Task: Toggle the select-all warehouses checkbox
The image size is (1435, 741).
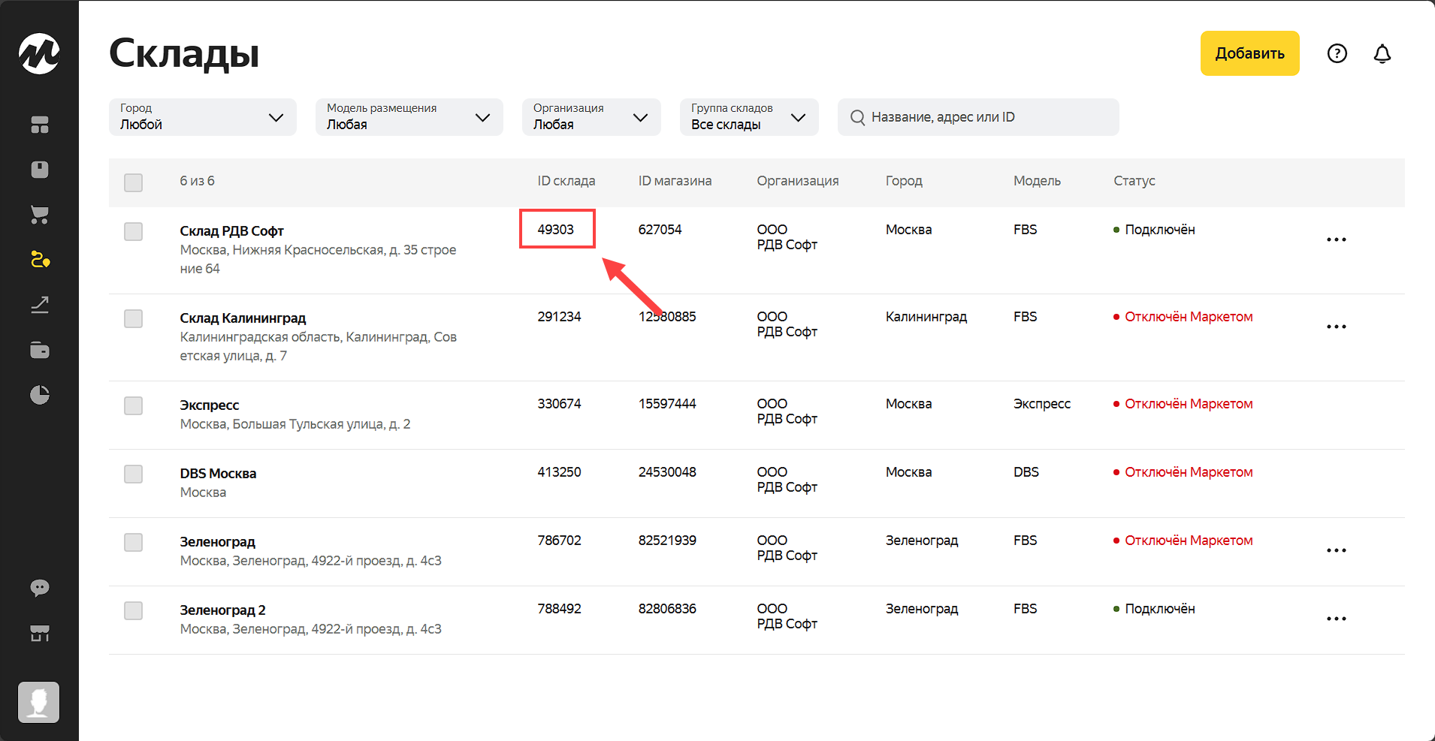Action: click(134, 182)
